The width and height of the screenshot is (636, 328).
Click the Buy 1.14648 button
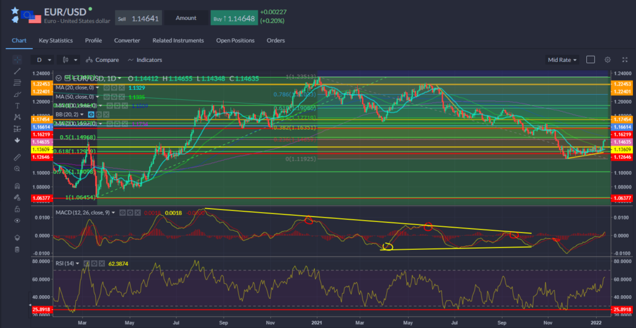233,19
